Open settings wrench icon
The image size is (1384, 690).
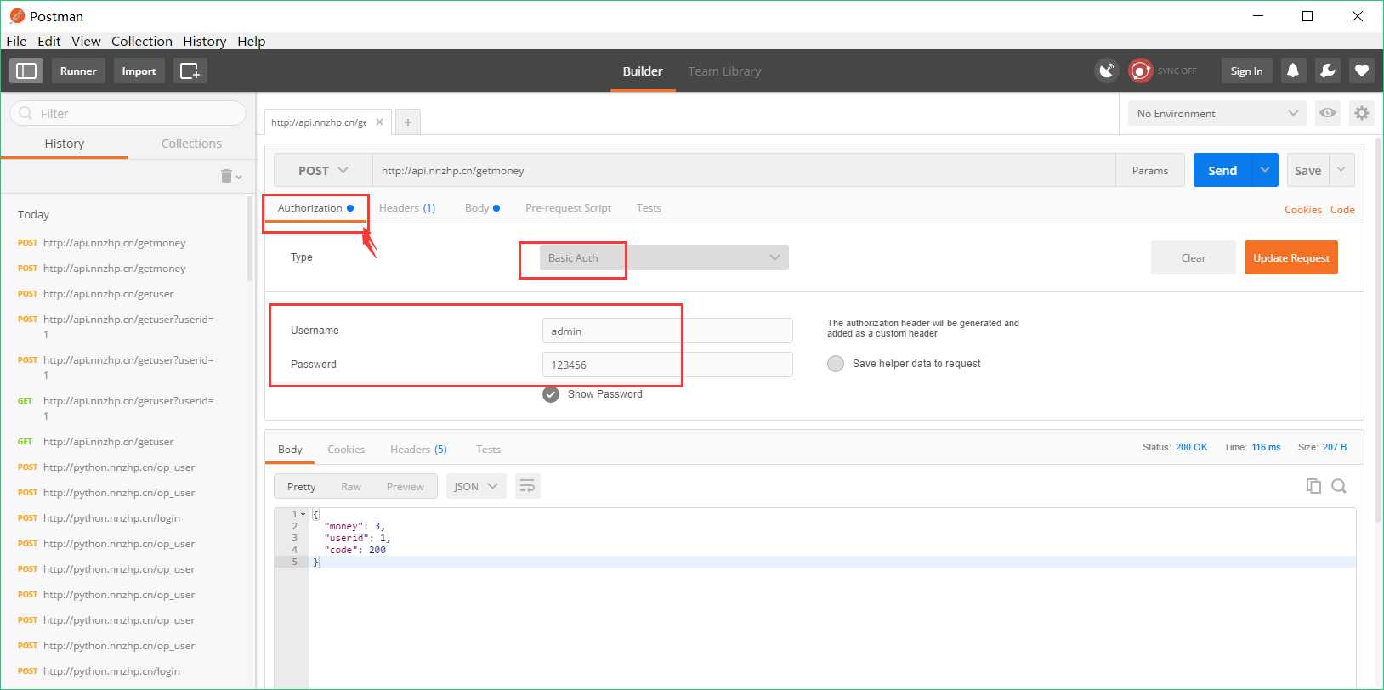pyautogui.click(x=1328, y=71)
